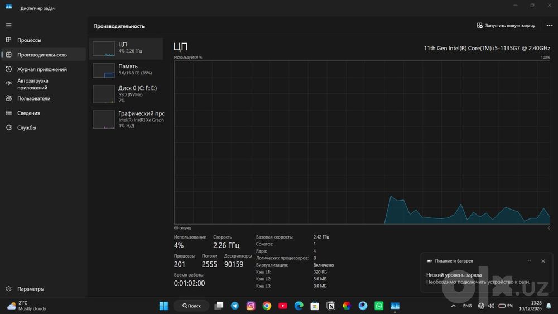The width and height of the screenshot is (558, 314).
Task: Click the Сведения list icon
Action: (8, 113)
